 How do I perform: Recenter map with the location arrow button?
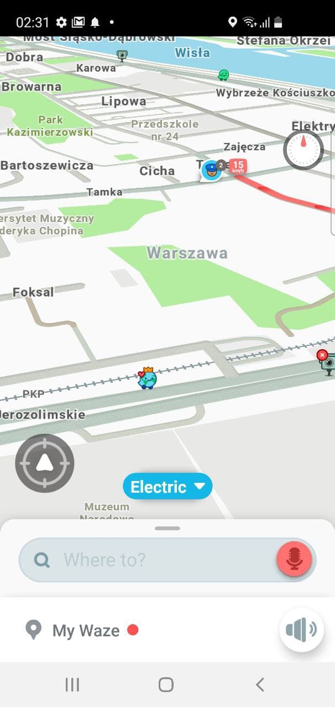(44, 463)
